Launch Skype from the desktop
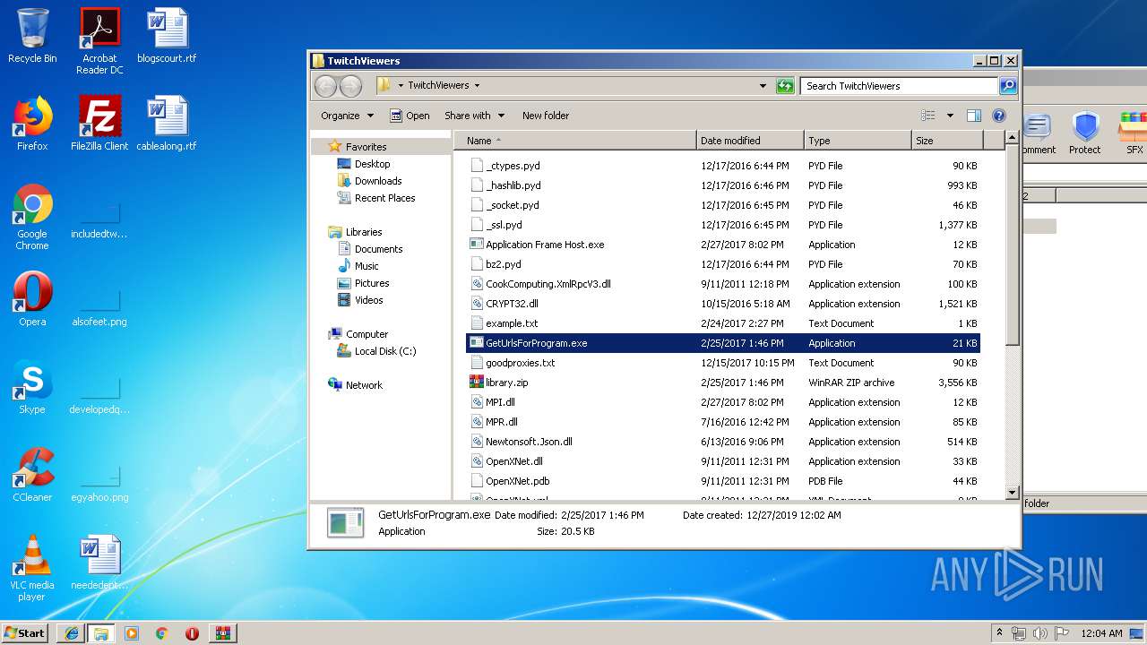The image size is (1147, 645). (32, 387)
